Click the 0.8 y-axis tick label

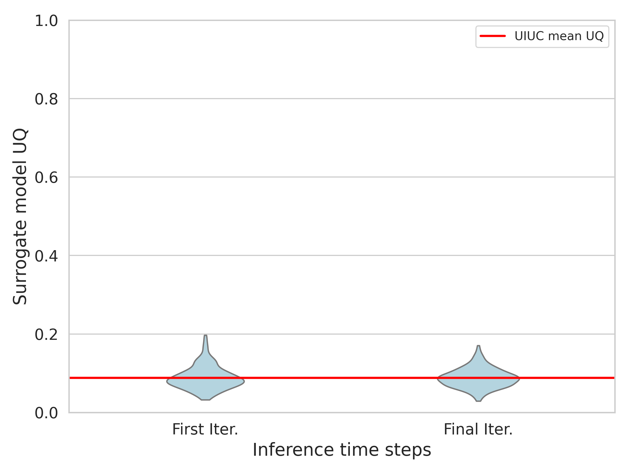[x=46, y=99]
